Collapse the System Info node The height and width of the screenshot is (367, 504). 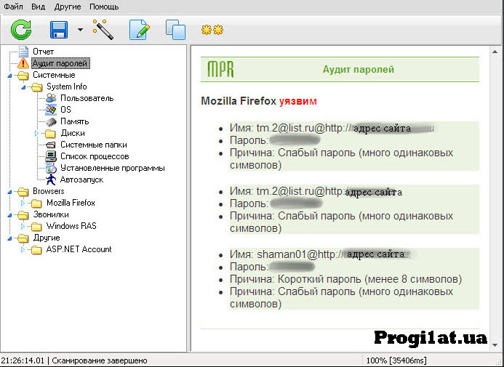click(x=23, y=87)
